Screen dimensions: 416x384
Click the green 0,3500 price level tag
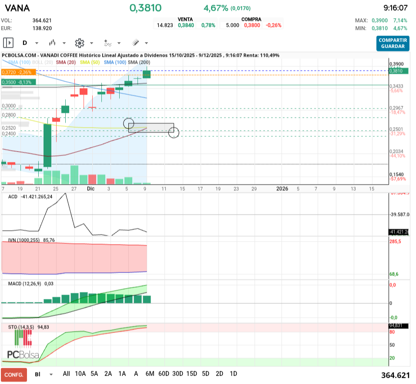(18, 82)
